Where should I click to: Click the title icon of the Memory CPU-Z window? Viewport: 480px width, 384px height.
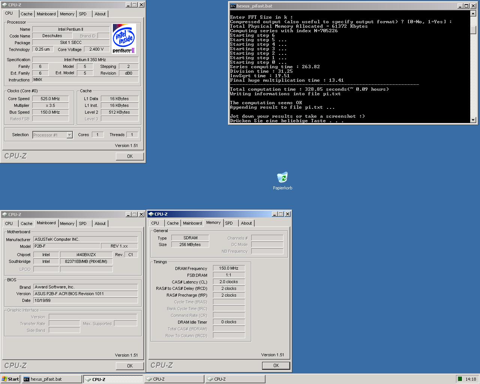(x=151, y=214)
